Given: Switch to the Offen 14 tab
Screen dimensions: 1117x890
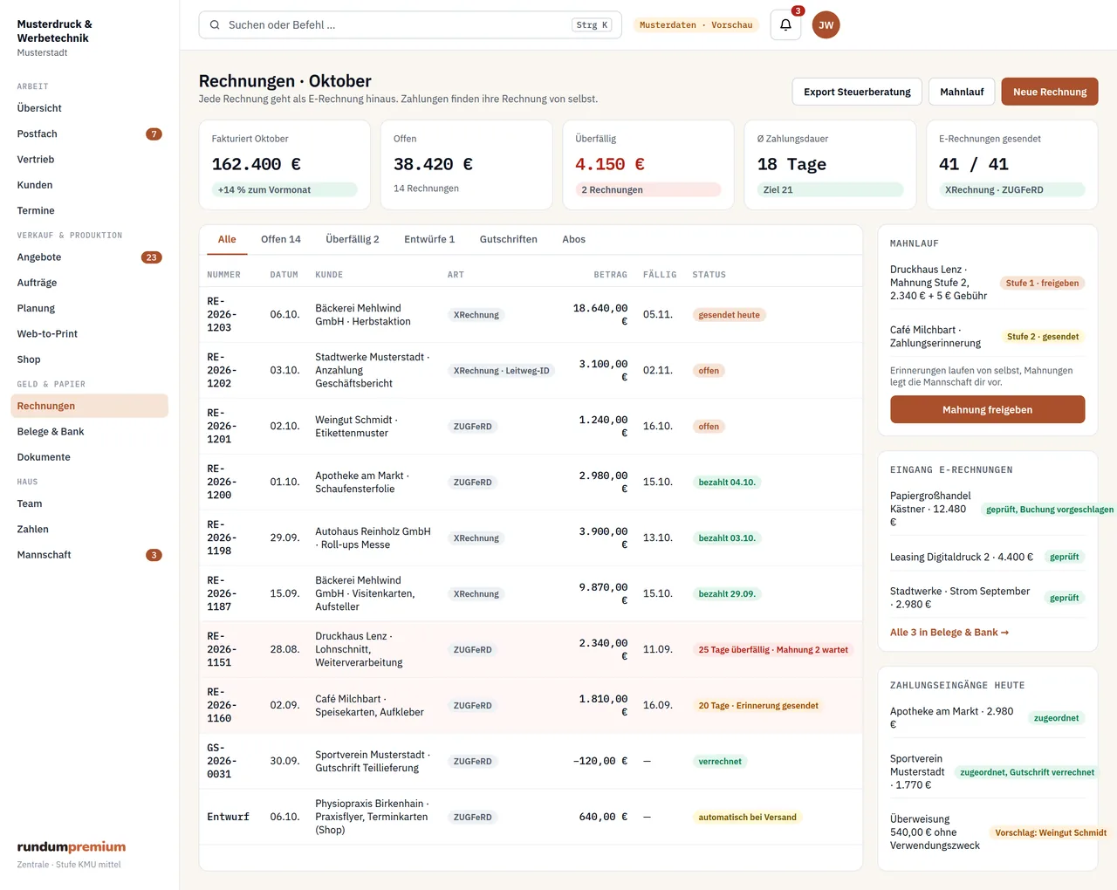Looking at the screenshot, I should [281, 239].
